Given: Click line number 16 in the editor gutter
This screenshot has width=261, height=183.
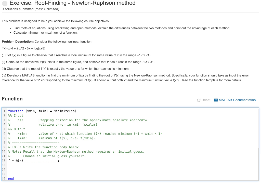Looking at the screenshot, I should [x=4, y=179].
